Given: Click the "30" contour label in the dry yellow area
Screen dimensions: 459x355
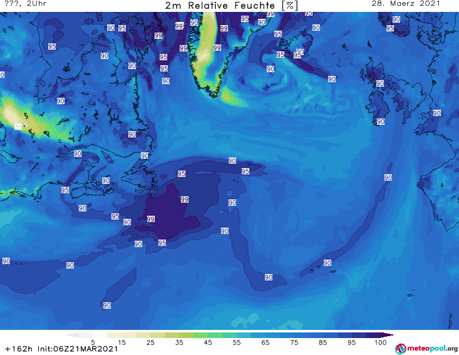Looking at the screenshot, I should pos(18,127).
